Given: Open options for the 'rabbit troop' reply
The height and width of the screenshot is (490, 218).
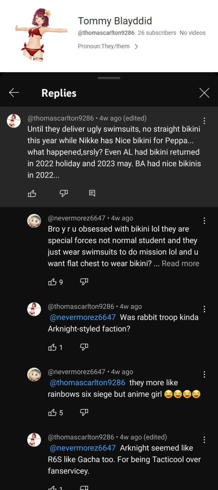Looking at the screenshot, I should [x=204, y=309].
